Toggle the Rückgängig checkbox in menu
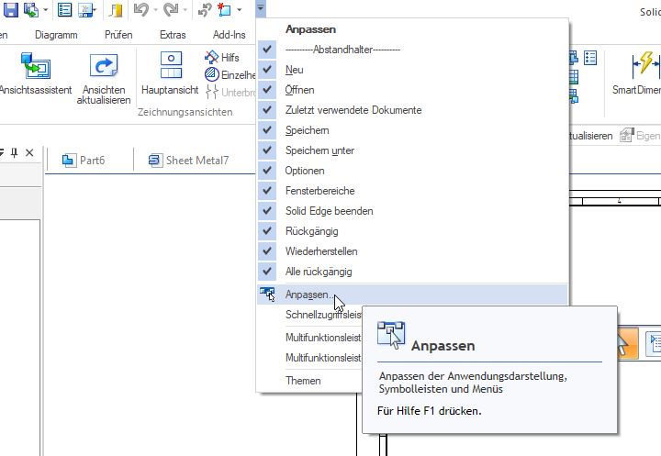Image resolution: width=661 pixels, height=456 pixels. pos(267,231)
